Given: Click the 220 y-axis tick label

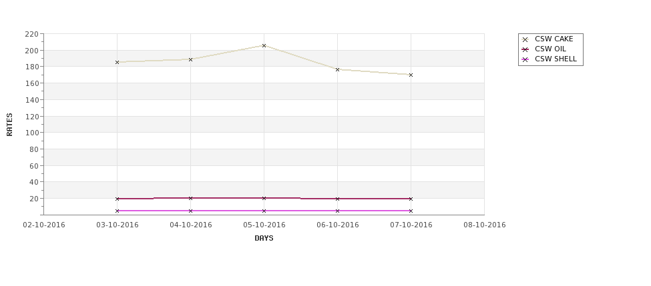Looking at the screenshot, I should tap(31, 34).
